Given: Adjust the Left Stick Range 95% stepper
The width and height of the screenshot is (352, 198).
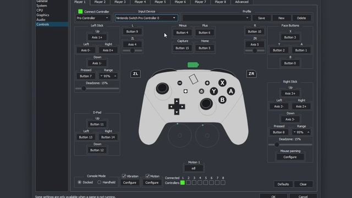Looking at the screenshot, I should [108, 76].
